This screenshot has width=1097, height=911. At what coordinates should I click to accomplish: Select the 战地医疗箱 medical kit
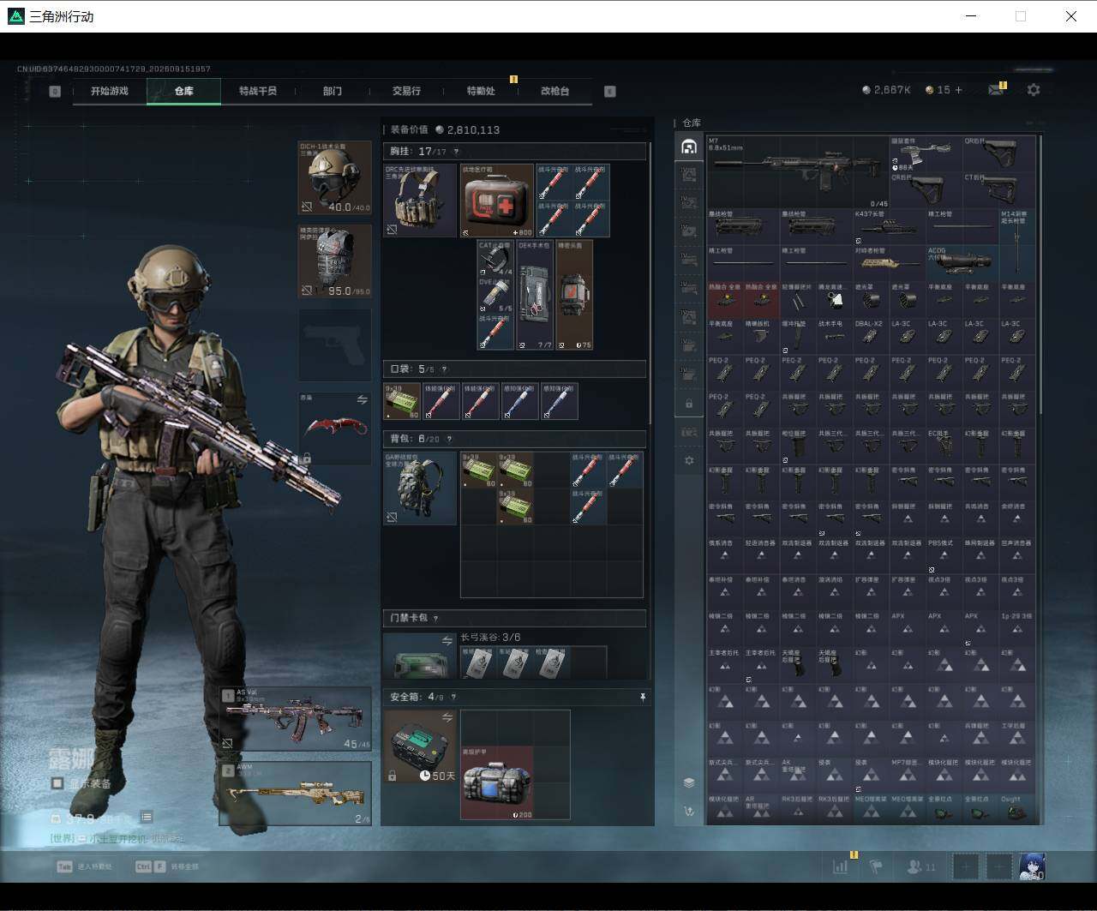(x=497, y=201)
